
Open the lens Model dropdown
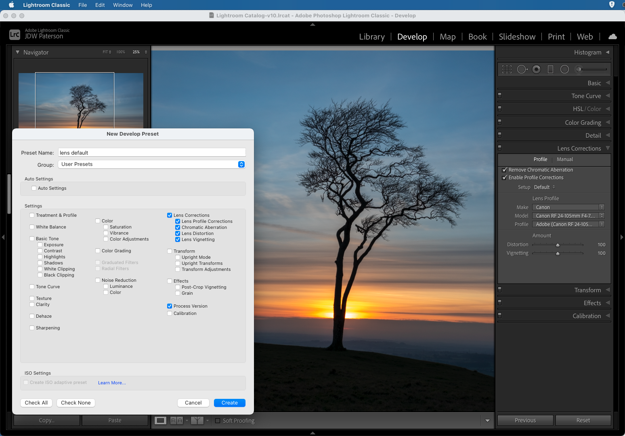pos(568,216)
